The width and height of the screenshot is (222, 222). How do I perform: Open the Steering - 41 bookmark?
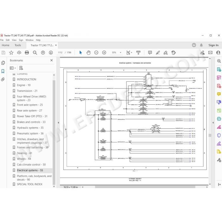[x=24, y=153]
